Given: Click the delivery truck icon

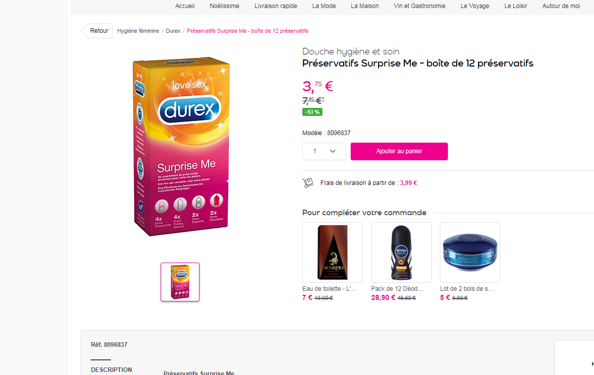Looking at the screenshot, I should [x=308, y=183].
